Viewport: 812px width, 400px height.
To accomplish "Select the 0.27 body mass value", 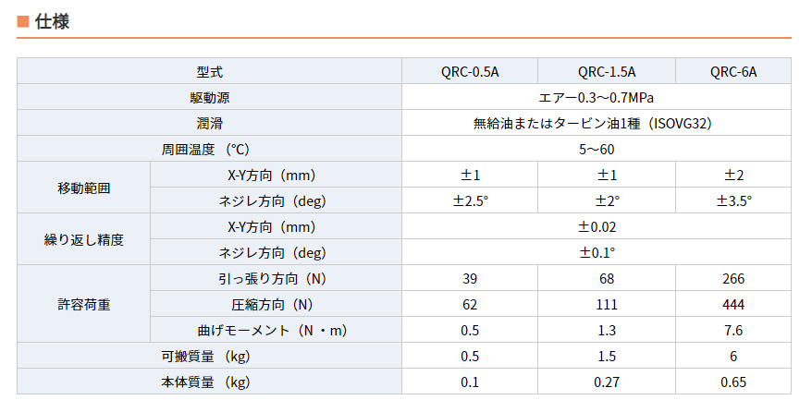I will point(607,382).
